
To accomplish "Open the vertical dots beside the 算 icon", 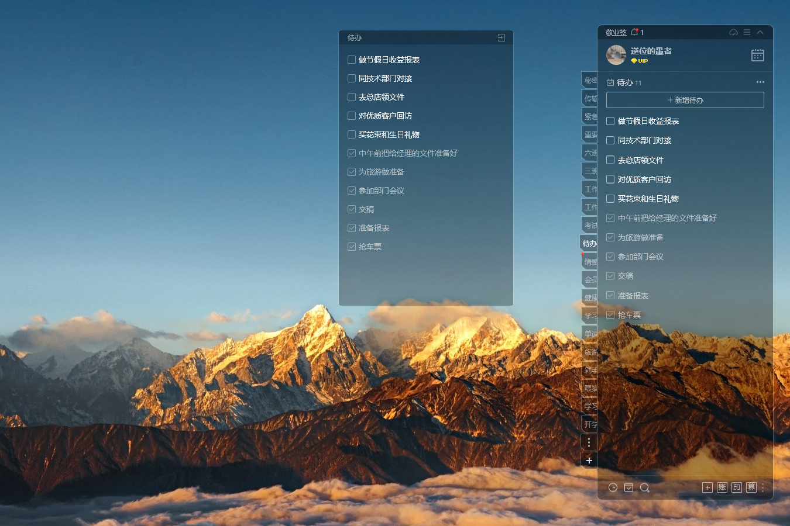I will [763, 487].
